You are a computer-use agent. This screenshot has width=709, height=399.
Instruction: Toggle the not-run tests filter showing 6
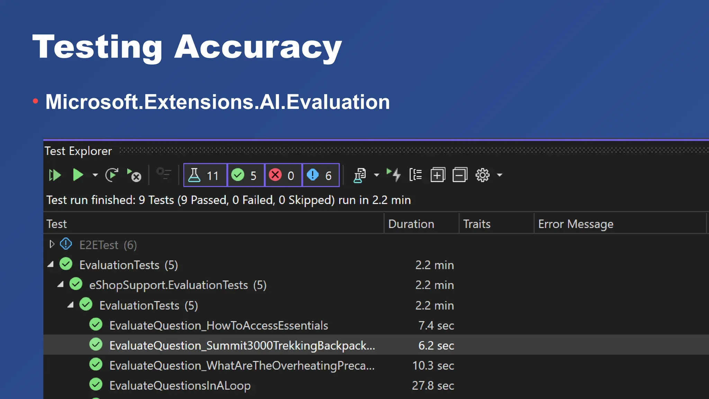coord(321,175)
